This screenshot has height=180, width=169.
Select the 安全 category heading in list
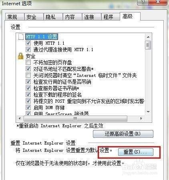[30, 56]
